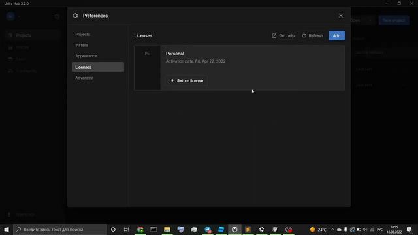418x235 pixels.
Task: Switch the РУС keyboard language
Action: coord(379,230)
